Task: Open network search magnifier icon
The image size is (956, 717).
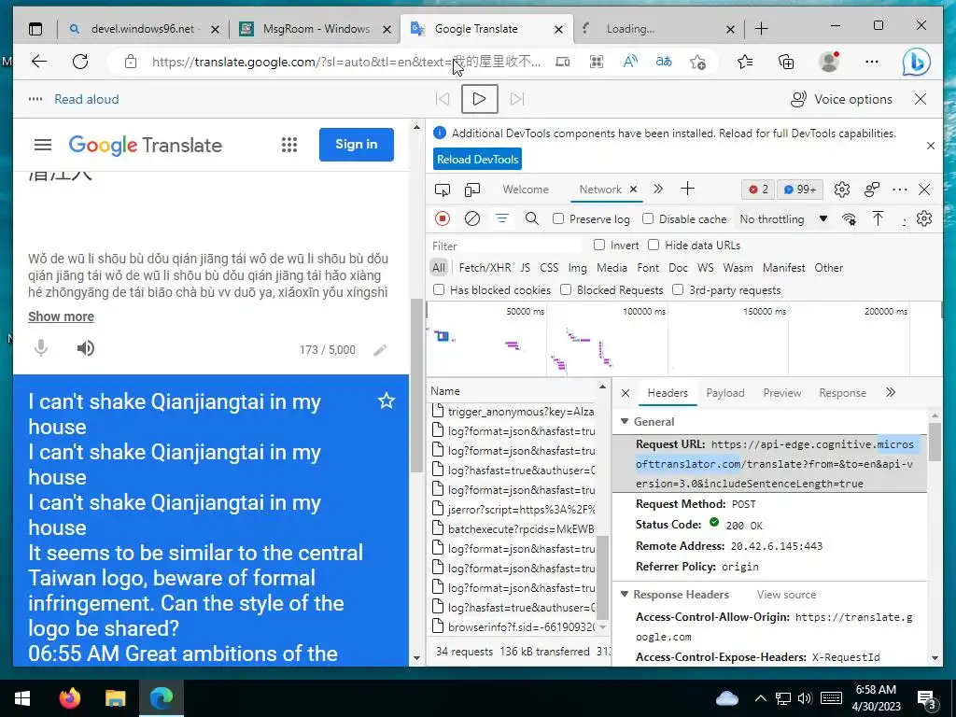Action: click(531, 218)
